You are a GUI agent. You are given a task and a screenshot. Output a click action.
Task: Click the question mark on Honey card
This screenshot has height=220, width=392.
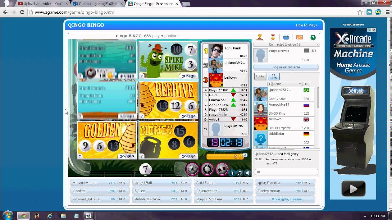(142, 156)
